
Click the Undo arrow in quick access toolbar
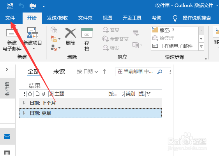[21, 6]
